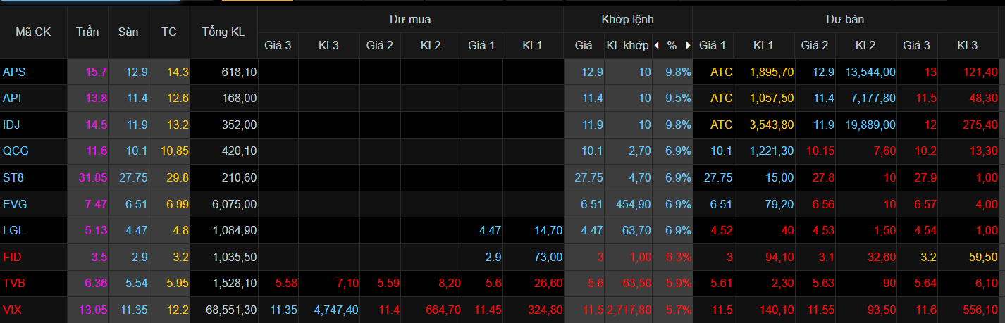
Task: Click the Tổng KL column header
Action: point(223,32)
